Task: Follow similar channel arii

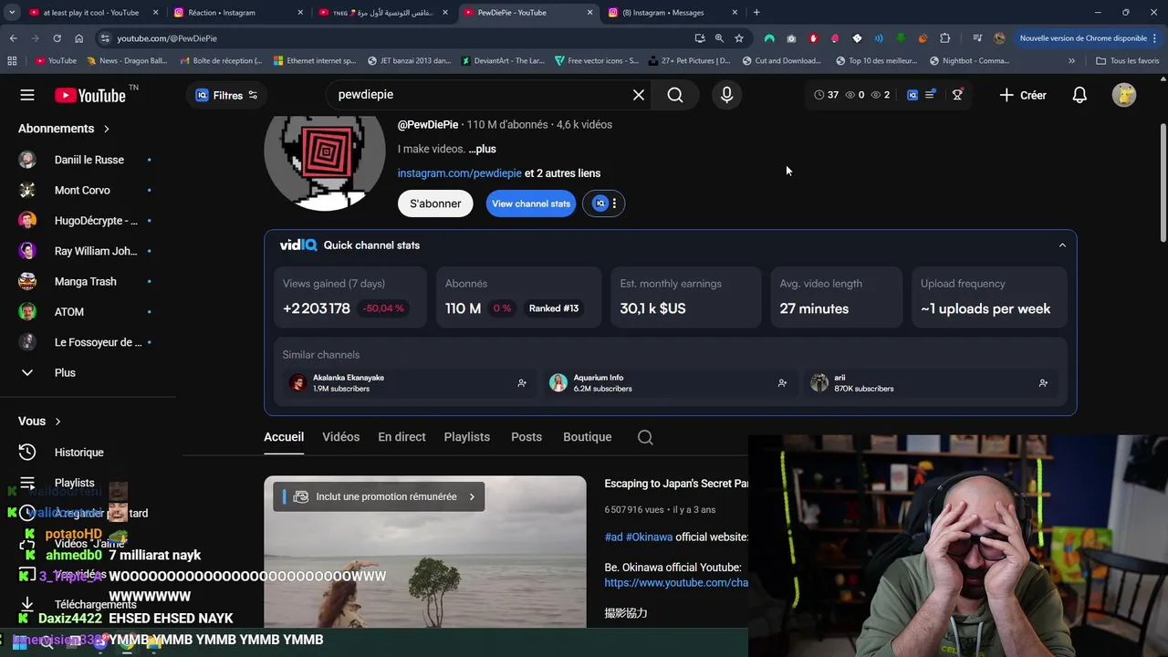Action: (x=1043, y=383)
